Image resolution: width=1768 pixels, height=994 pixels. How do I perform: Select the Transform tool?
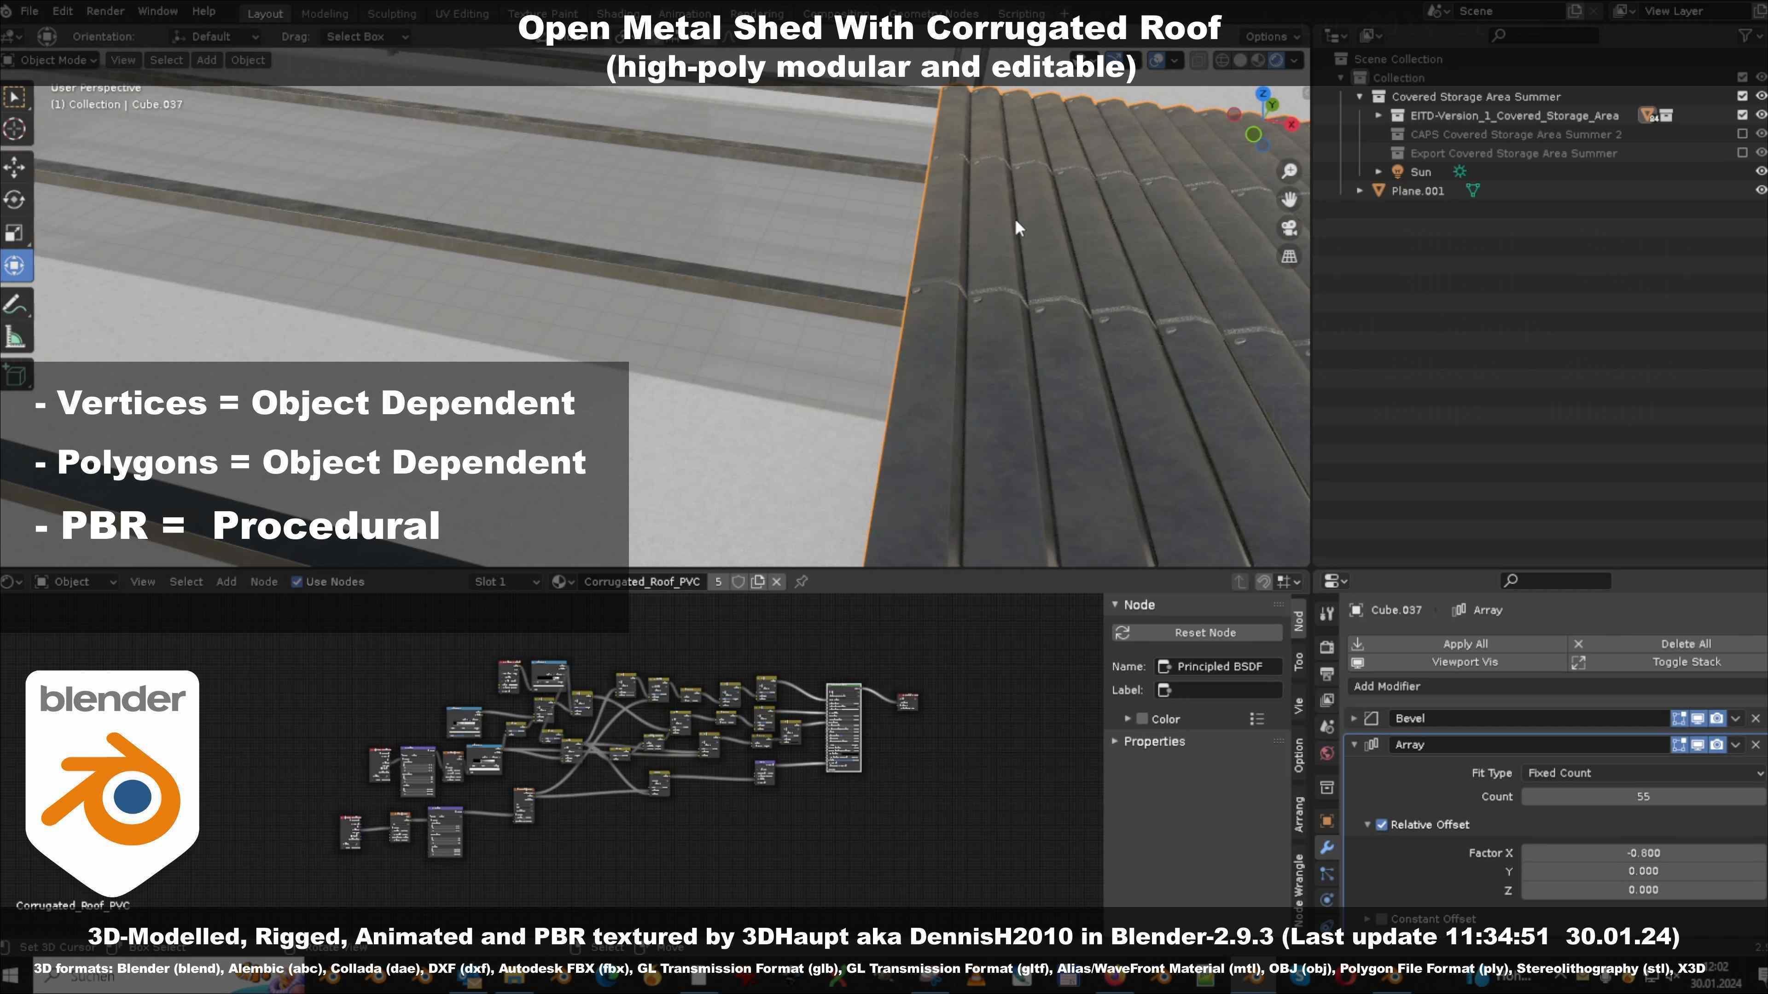[x=15, y=266]
